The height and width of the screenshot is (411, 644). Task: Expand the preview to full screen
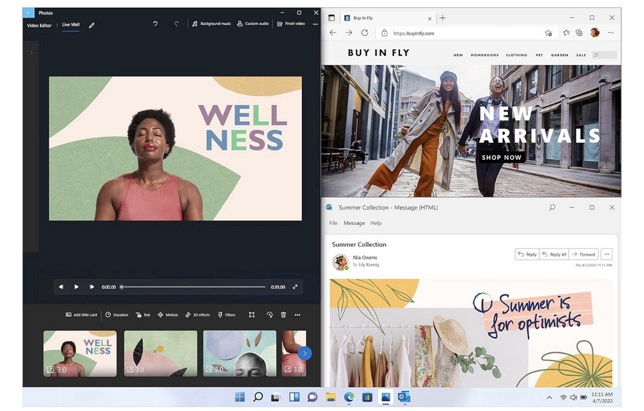pos(295,287)
